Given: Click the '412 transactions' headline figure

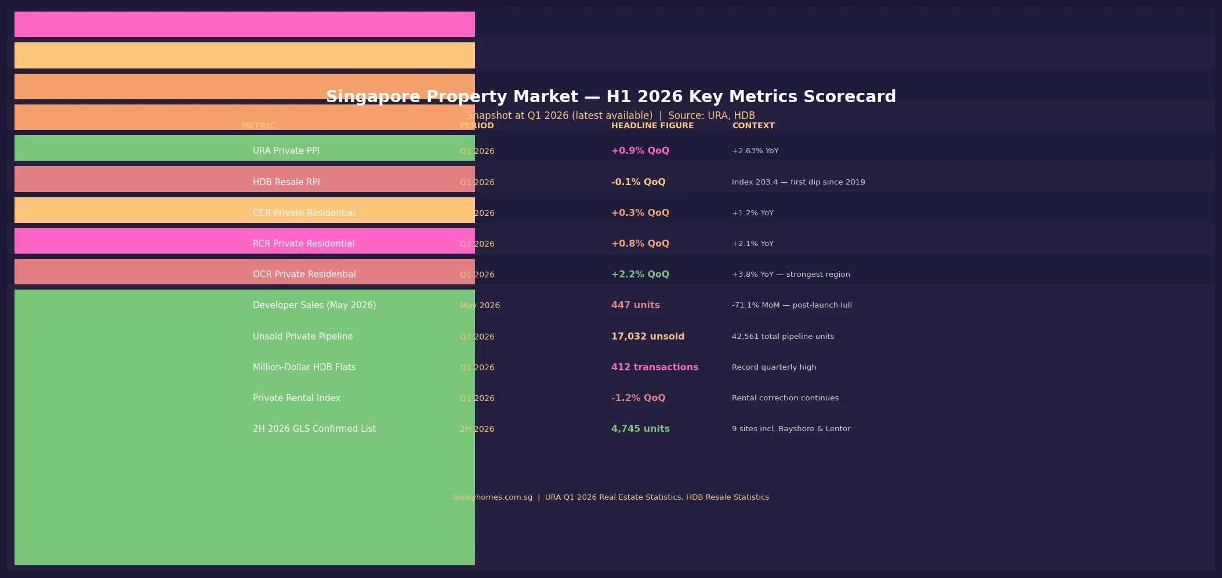Looking at the screenshot, I should 655,367.
